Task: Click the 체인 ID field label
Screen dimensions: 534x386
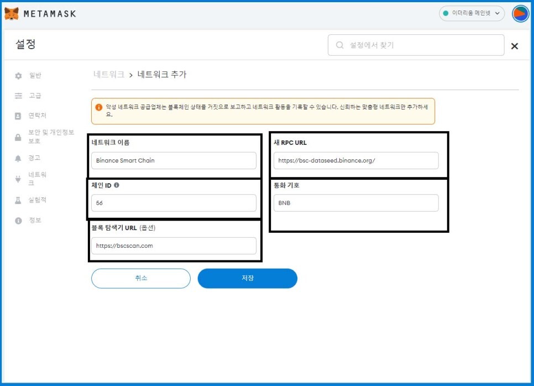Action: (x=102, y=185)
